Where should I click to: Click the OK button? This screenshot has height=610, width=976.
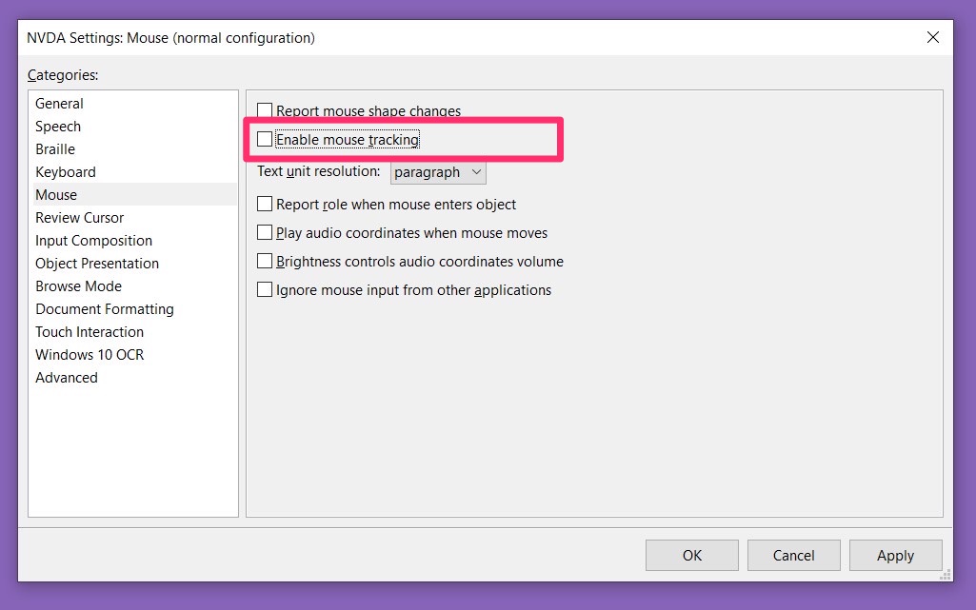pyautogui.click(x=692, y=556)
